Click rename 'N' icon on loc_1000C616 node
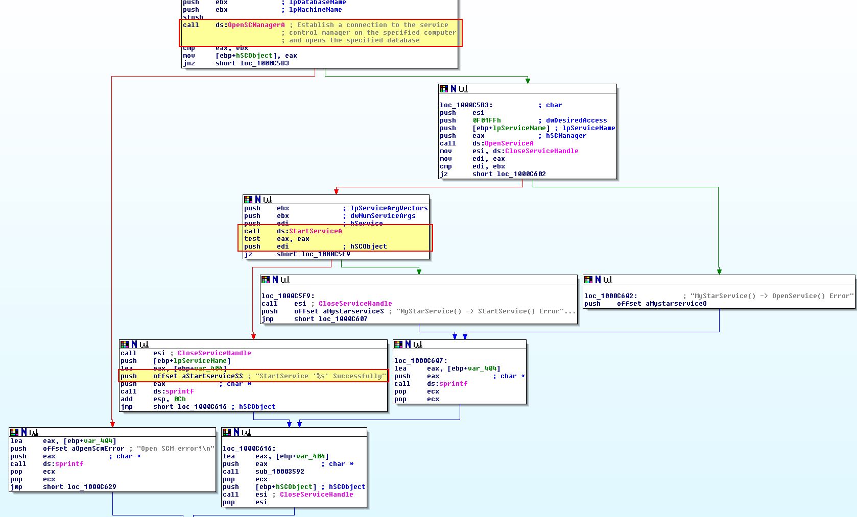Viewport: 857px width, 517px height. [236, 432]
